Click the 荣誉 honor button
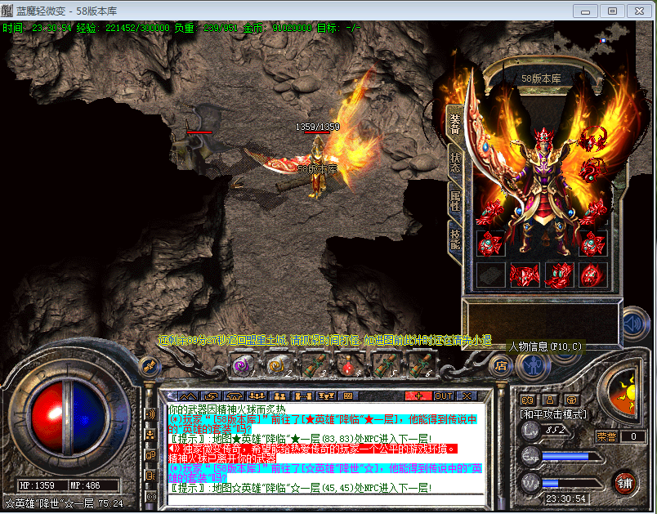This screenshot has width=657, height=514. pyautogui.click(x=606, y=437)
